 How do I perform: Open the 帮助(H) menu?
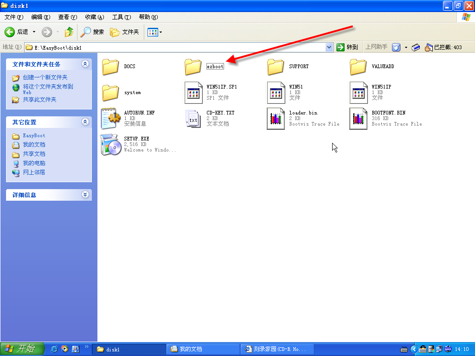pyautogui.click(x=148, y=17)
